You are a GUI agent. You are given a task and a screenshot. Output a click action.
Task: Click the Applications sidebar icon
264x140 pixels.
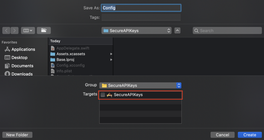coord(7,49)
